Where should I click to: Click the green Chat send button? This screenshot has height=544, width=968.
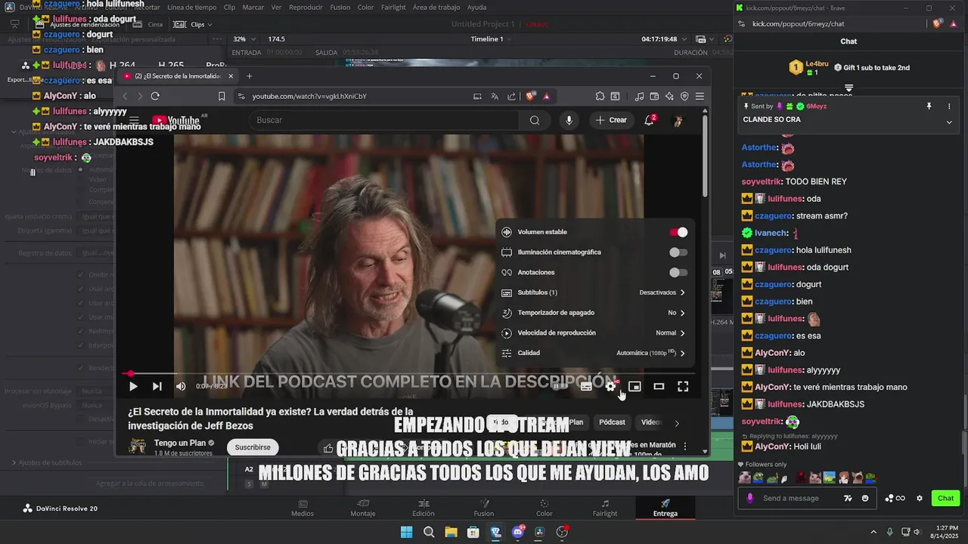point(945,498)
